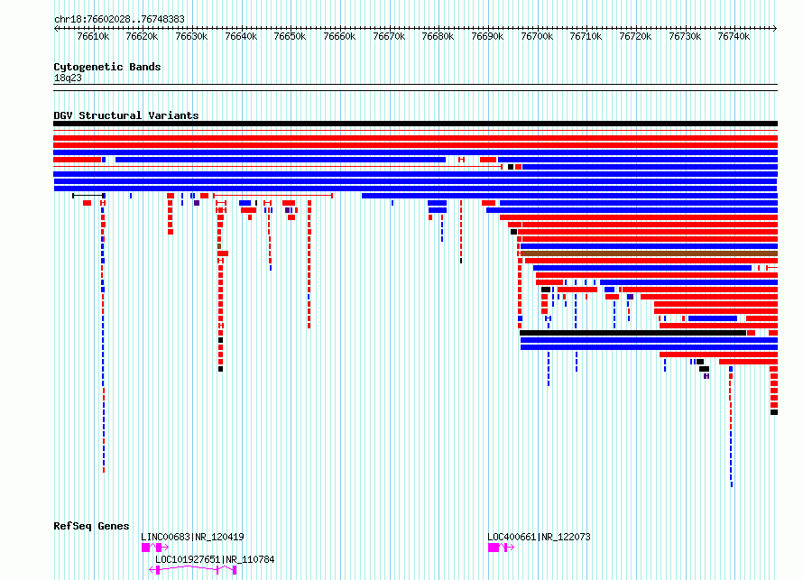Click the 76630k ruler label

click(x=191, y=36)
